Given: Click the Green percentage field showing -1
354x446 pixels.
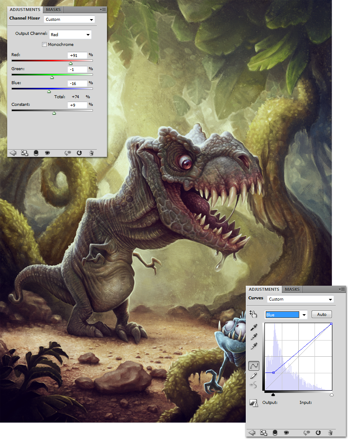Looking at the screenshot, I should pyautogui.click(x=78, y=69).
